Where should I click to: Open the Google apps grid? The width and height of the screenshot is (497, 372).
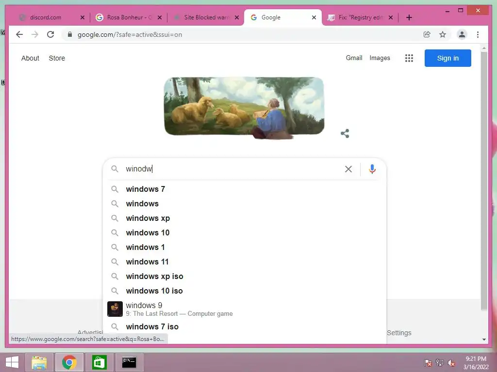[x=409, y=58]
